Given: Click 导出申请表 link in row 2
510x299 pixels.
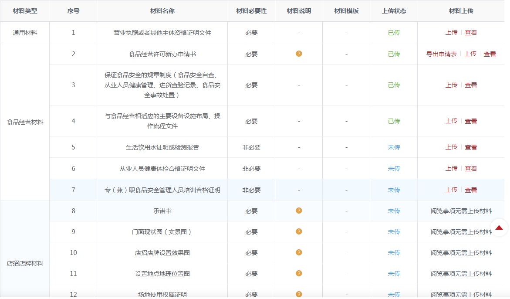Looking at the screenshot, I should point(441,54).
